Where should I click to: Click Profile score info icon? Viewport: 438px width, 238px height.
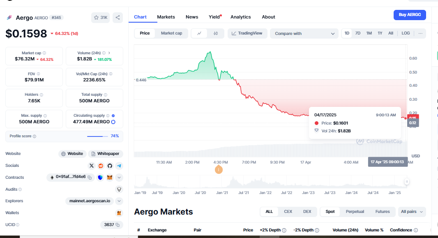[35, 136]
